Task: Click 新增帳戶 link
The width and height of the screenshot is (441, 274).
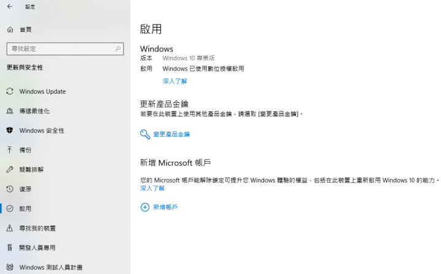Action: tap(165, 207)
